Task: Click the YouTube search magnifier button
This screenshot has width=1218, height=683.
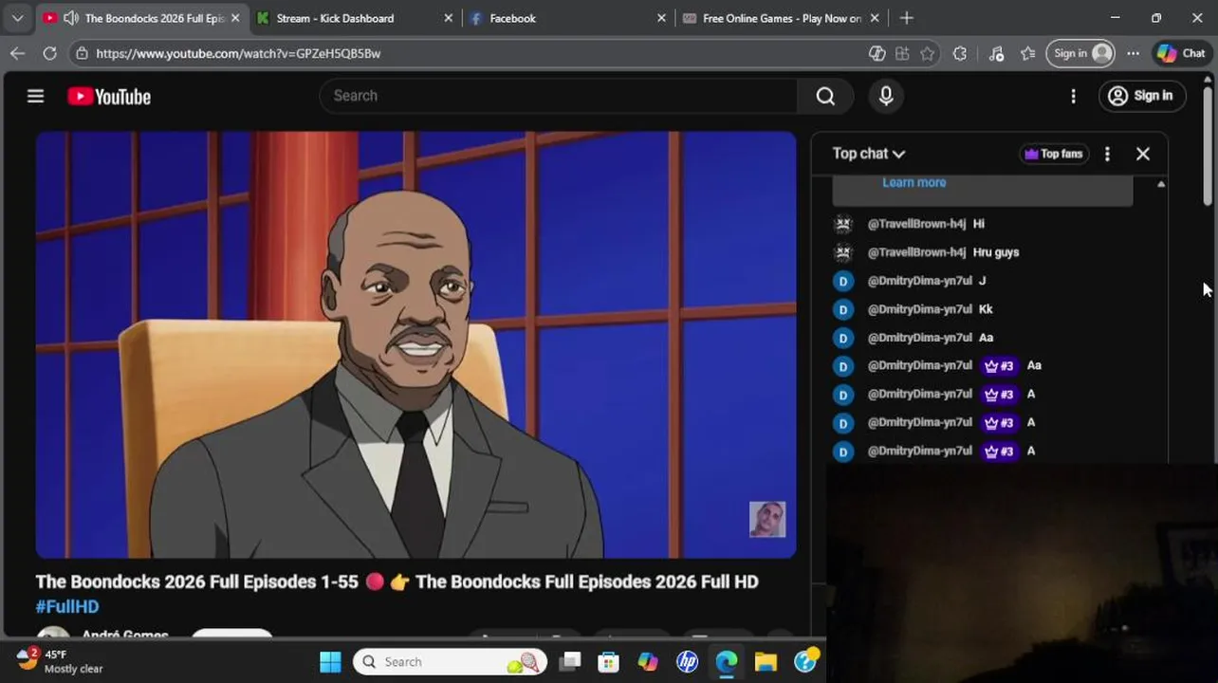Action: point(825,96)
